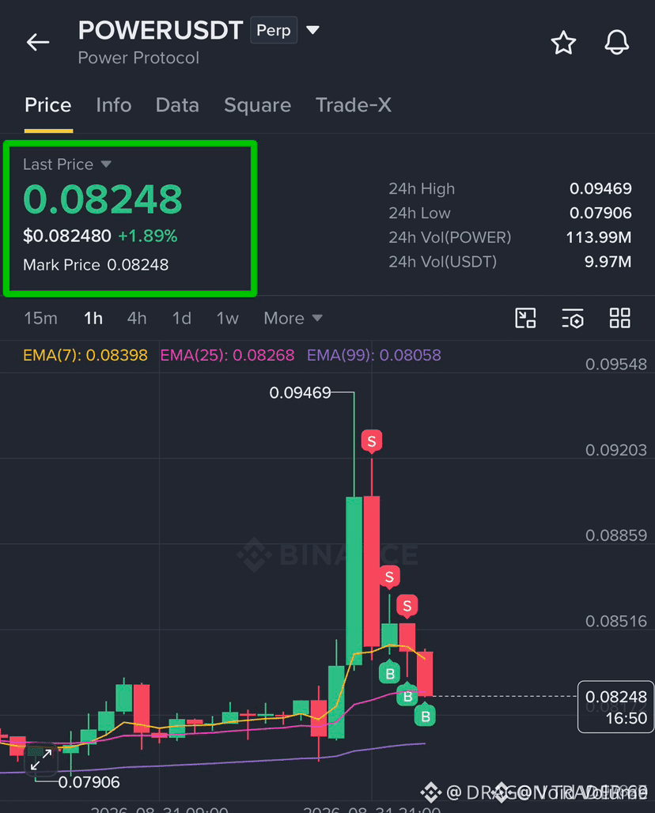Screen dimensions: 655x813
Task: Tap the 24h Low value 0.07906
Action: tap(600, 213)
